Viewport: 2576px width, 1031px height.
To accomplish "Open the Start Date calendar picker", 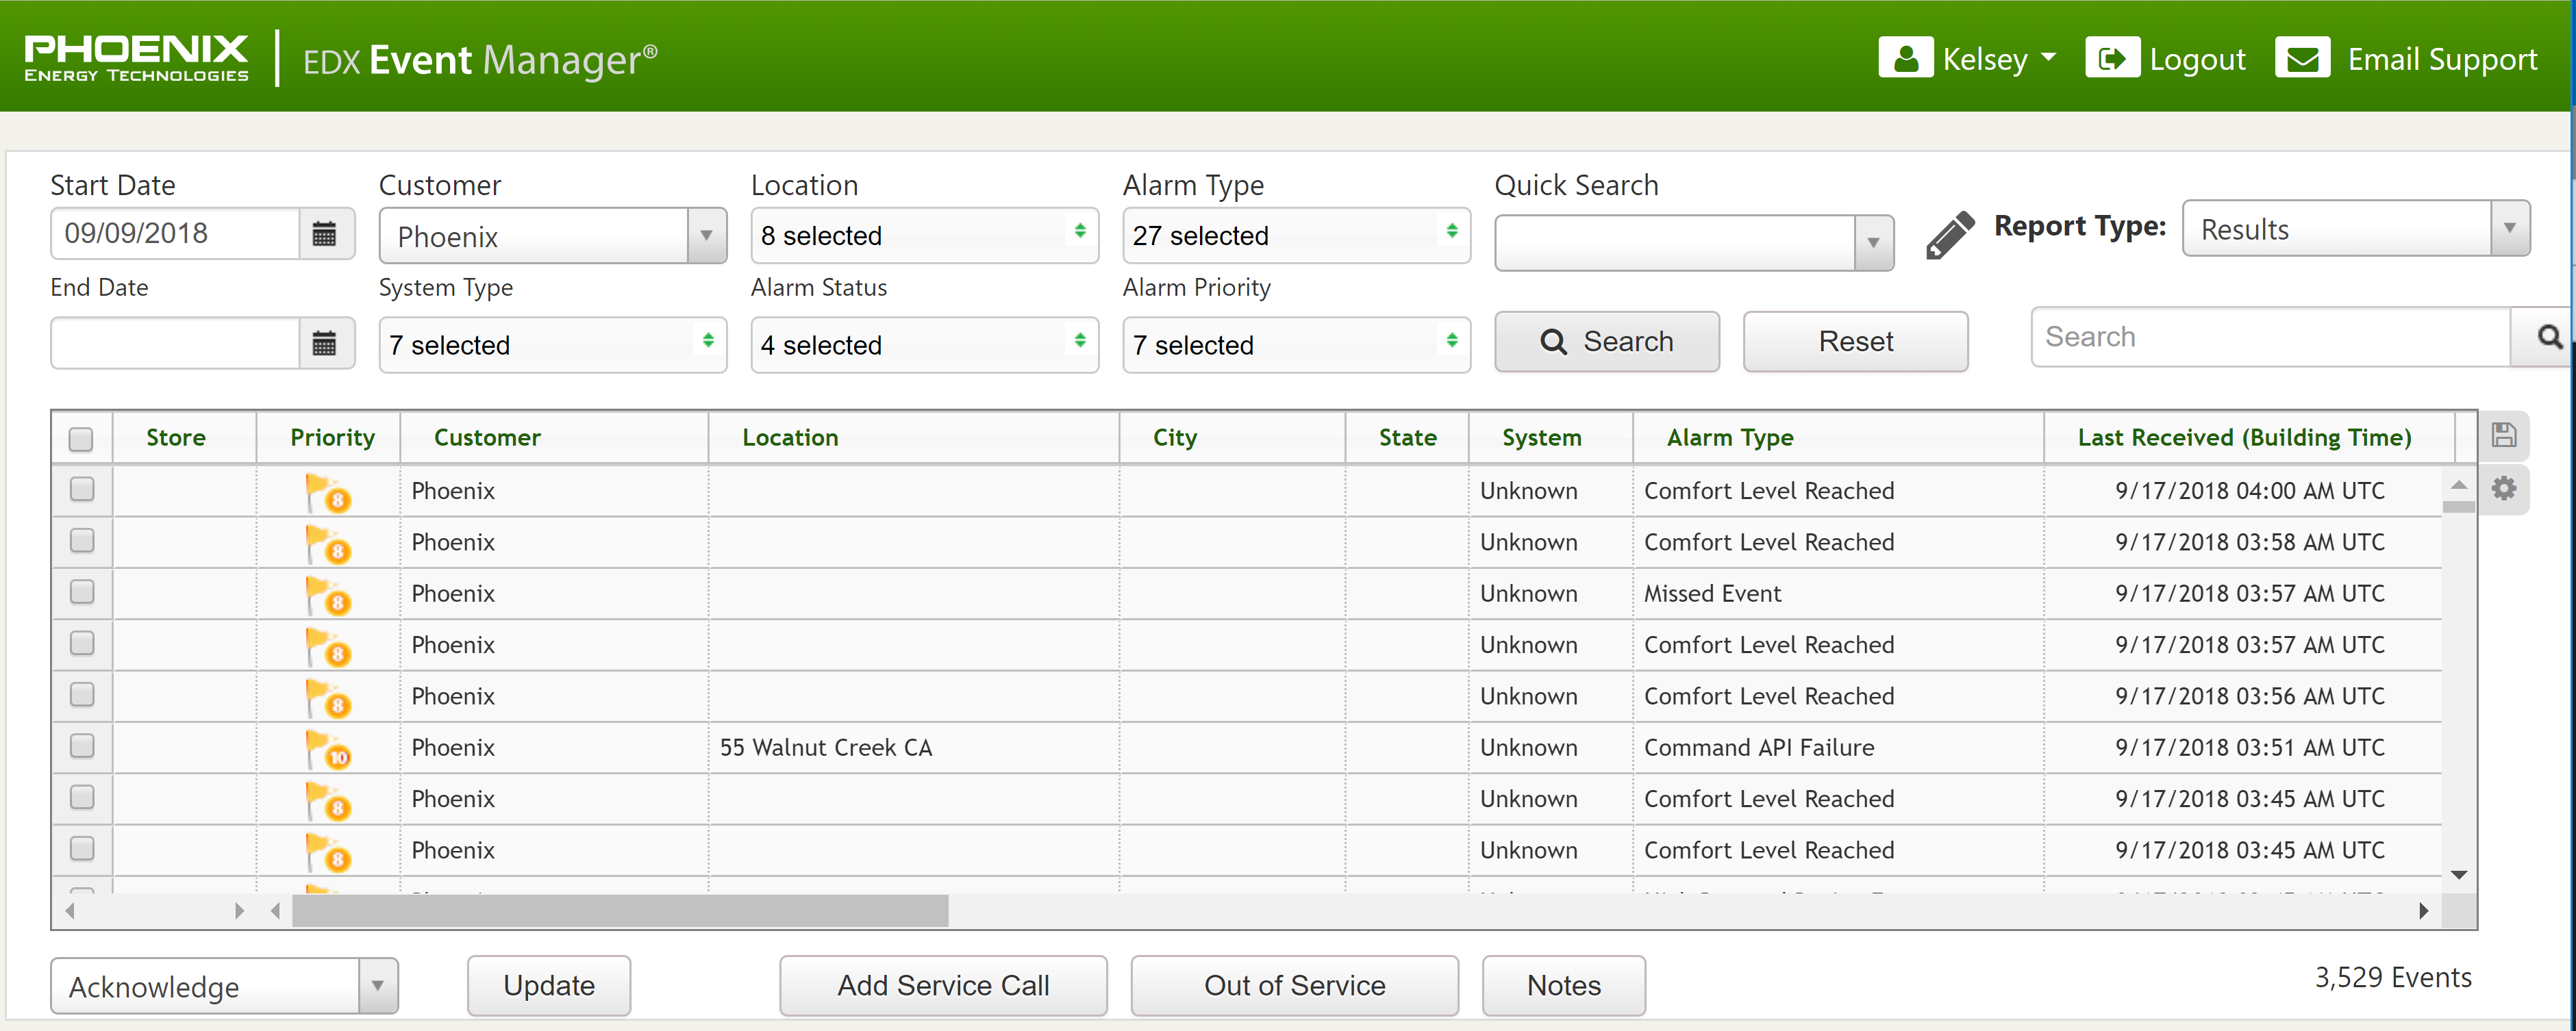I will 324,234.
